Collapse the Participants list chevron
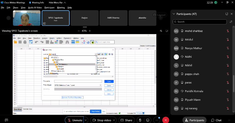 pos(174,14)
